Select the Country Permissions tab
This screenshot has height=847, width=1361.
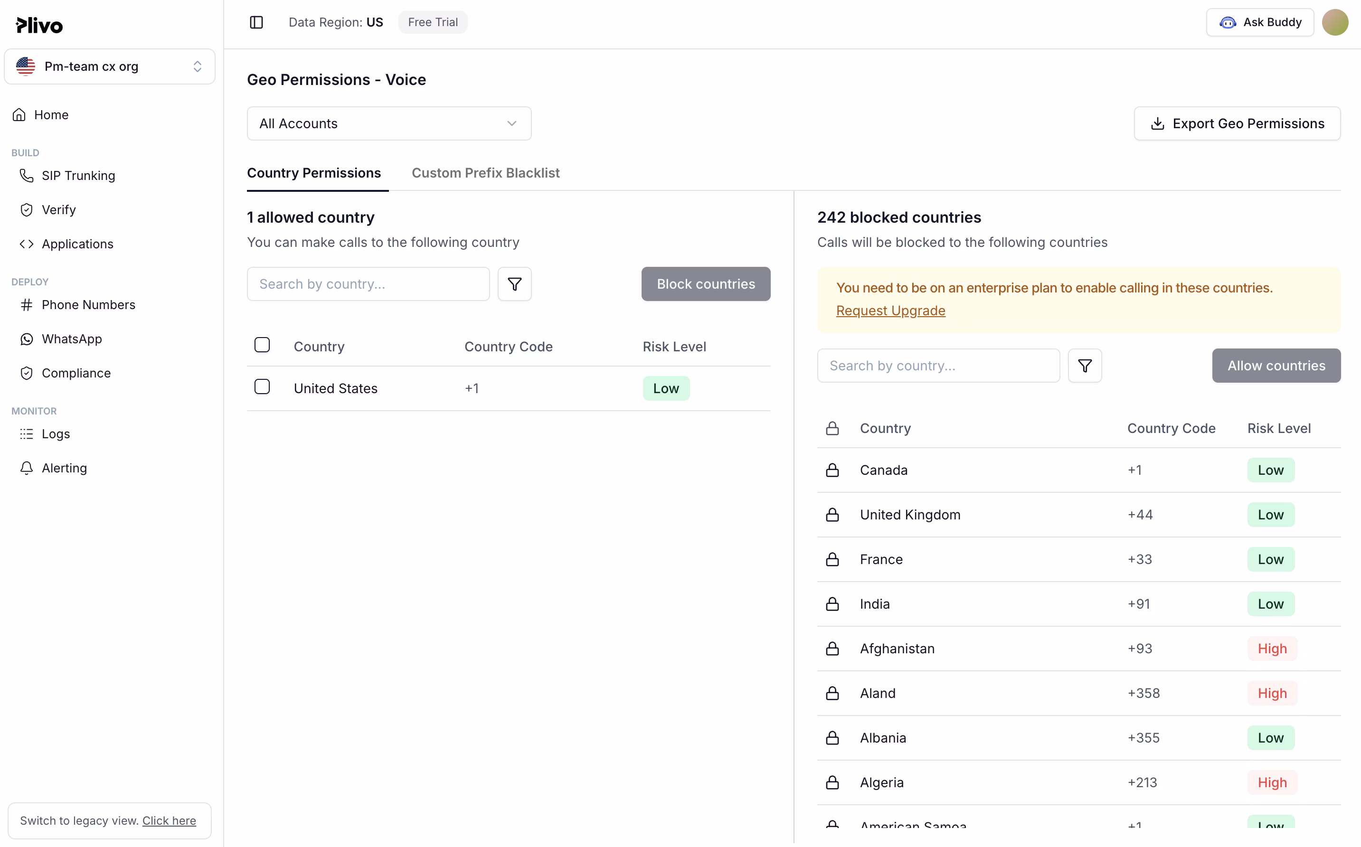314,173
